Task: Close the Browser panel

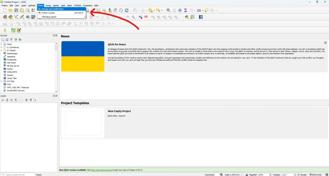Action: coord(56,35)
